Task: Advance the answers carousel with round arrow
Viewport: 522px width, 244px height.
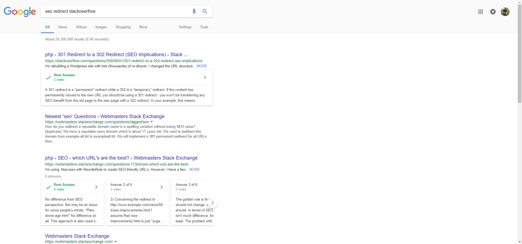Action: 213,202
